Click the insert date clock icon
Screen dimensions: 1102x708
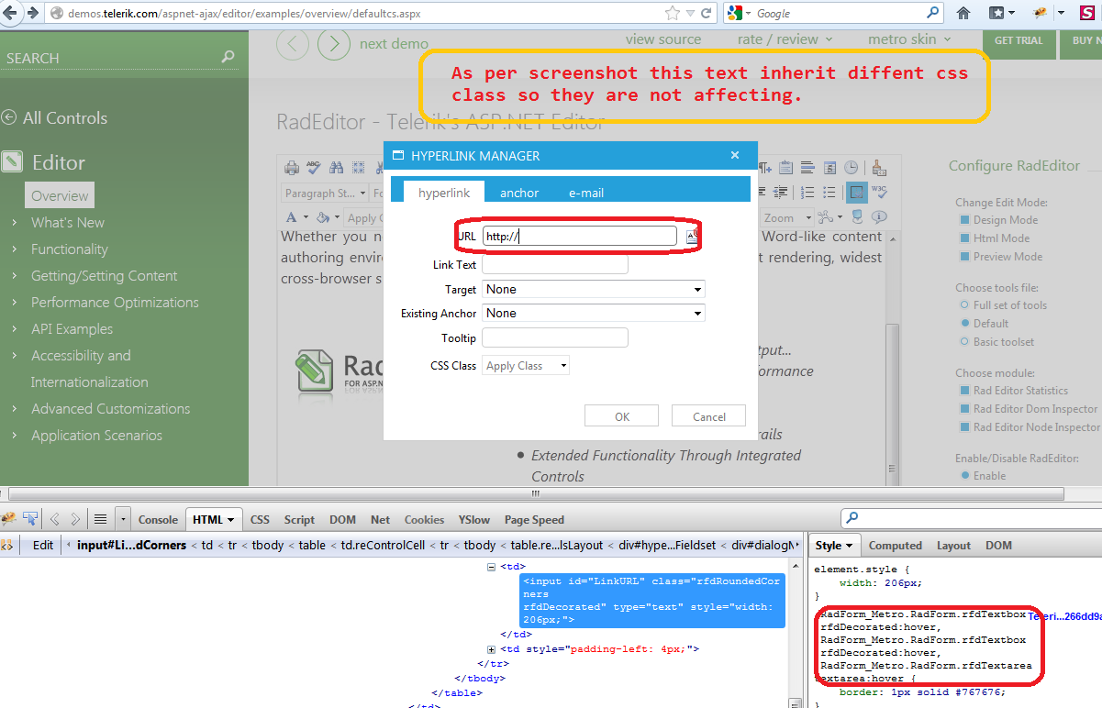tap(852, 168)
